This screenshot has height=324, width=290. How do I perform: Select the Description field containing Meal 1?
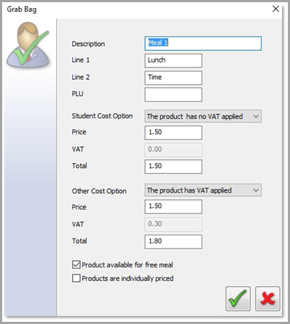203,44
